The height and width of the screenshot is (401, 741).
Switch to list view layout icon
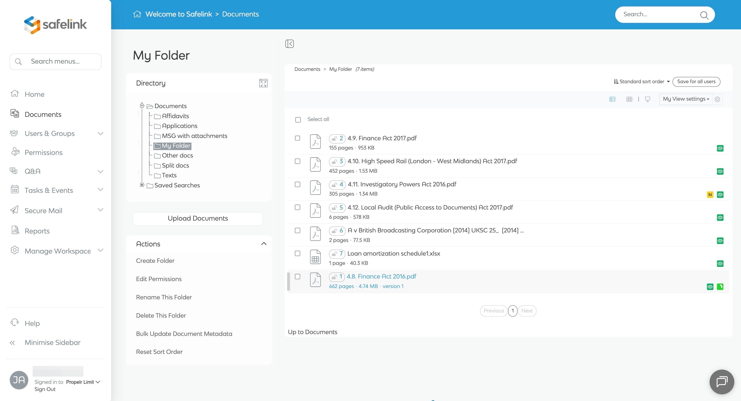(x=612, y=99)
